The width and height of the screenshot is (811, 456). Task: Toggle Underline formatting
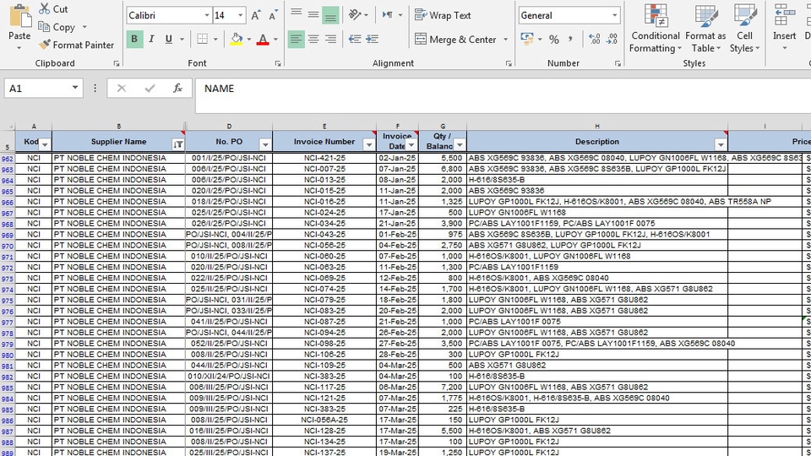tap(169, 39)
